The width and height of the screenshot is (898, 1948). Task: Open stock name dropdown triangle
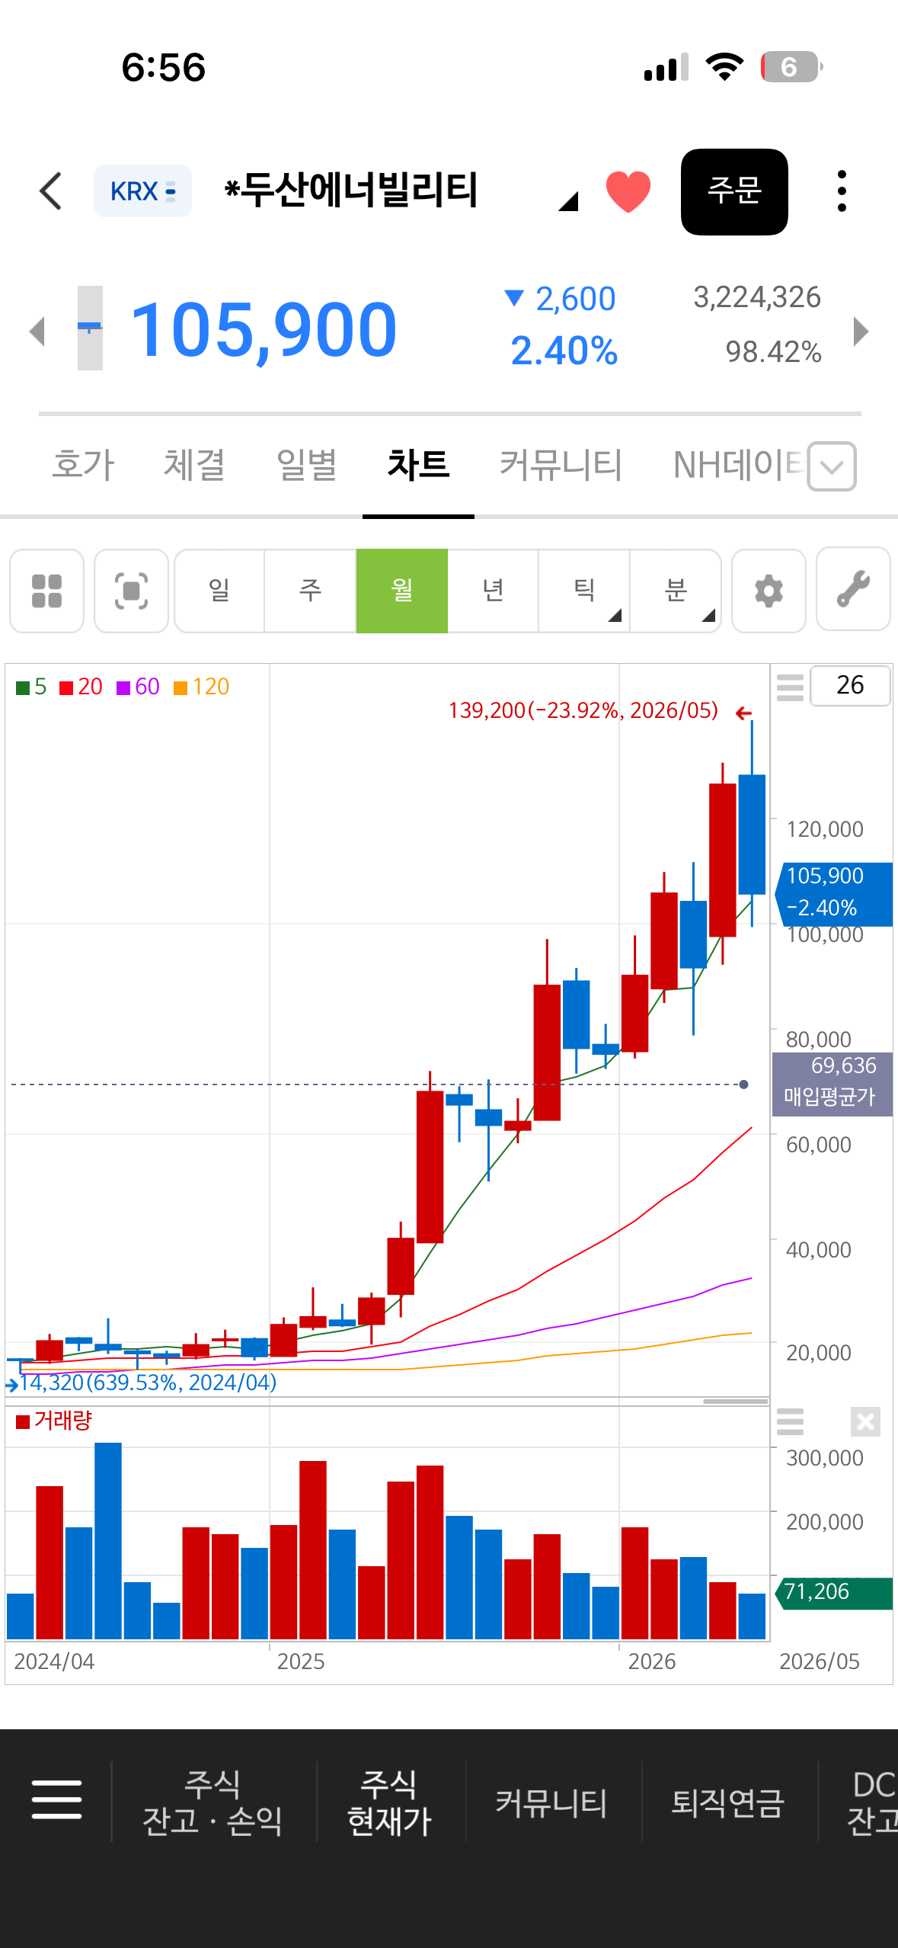click(568, 201)
